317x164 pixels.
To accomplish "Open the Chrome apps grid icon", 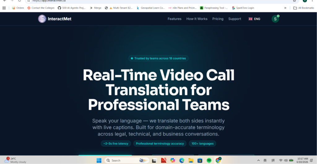I will 4,8.
